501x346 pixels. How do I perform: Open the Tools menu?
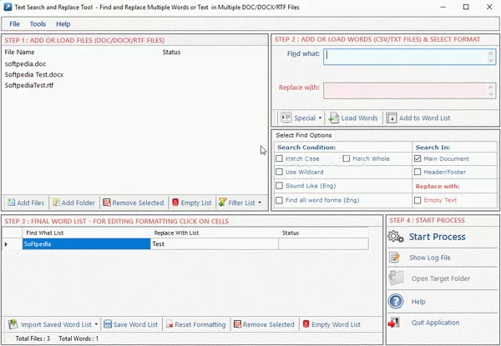[x=38, y=24]
